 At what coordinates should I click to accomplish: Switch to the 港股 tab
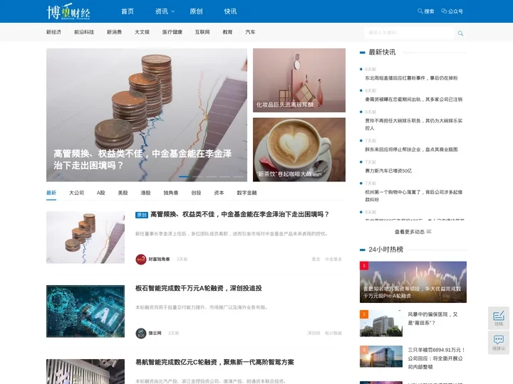pyautogui.click(x=145, y=193)
